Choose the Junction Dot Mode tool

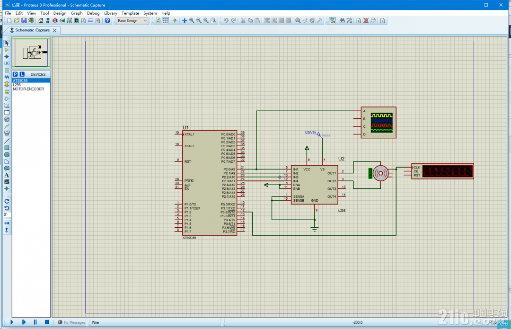7,56
